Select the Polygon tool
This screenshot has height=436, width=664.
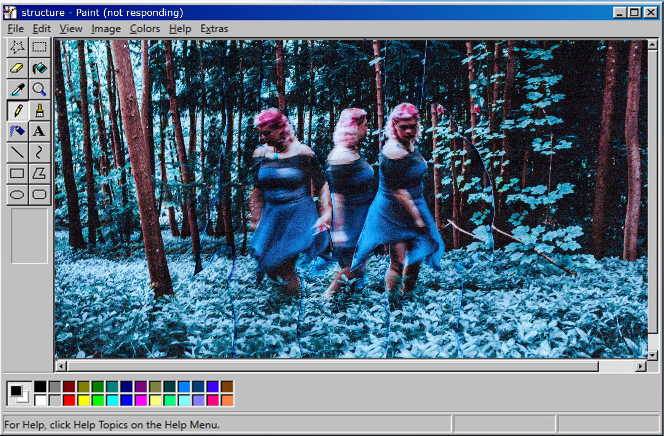tap(40, 174)
